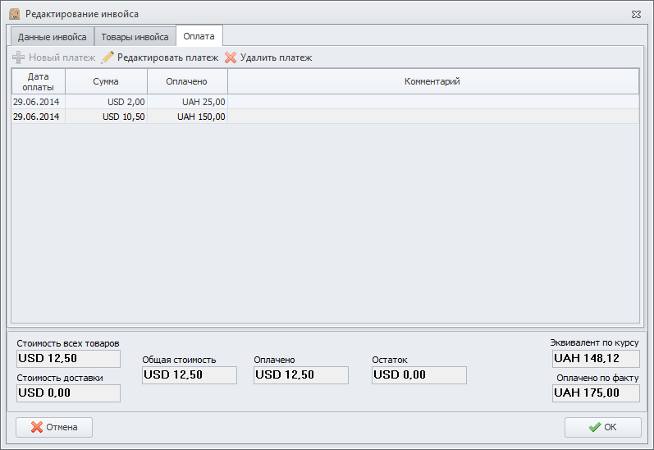Switch to the Данные инвойса tab
This screenshot has height=450, width=654.
point(52,37)
